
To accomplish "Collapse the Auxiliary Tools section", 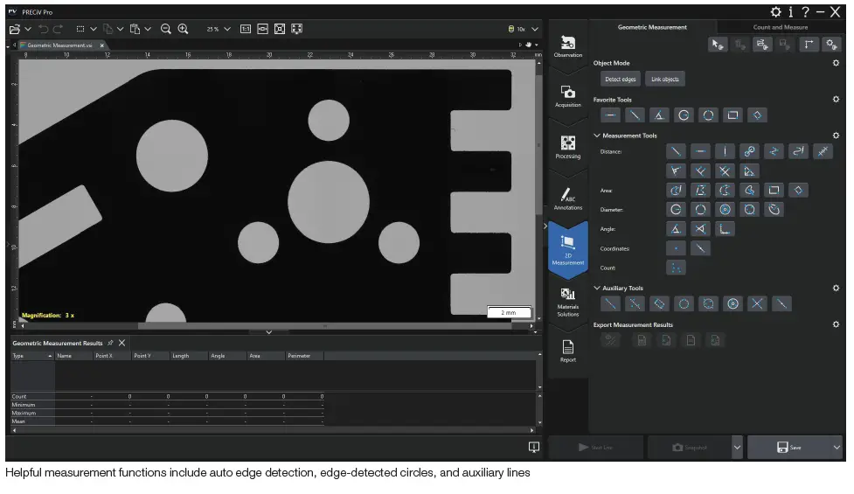I will pyautogui.click(x=597, y=288).
